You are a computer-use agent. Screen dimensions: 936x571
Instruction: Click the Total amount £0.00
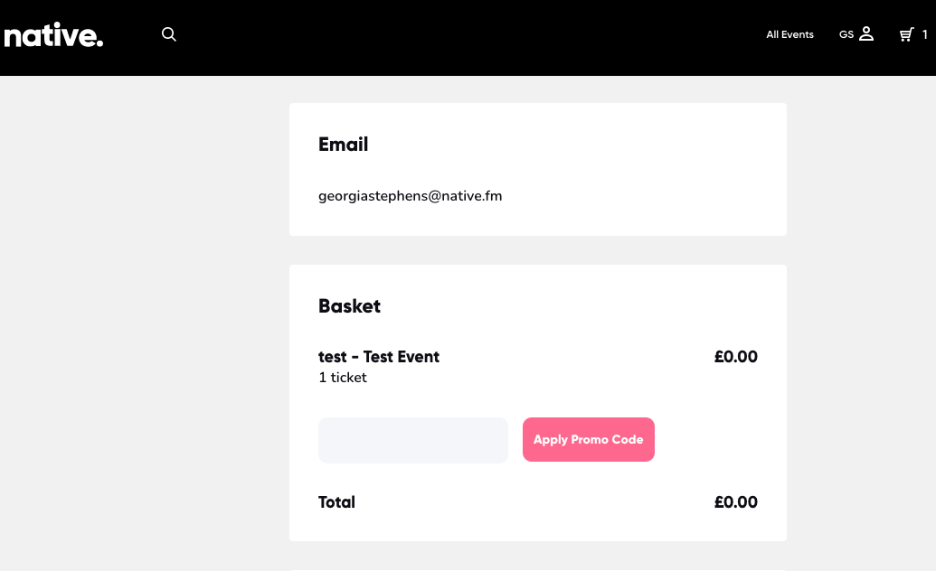736,502
